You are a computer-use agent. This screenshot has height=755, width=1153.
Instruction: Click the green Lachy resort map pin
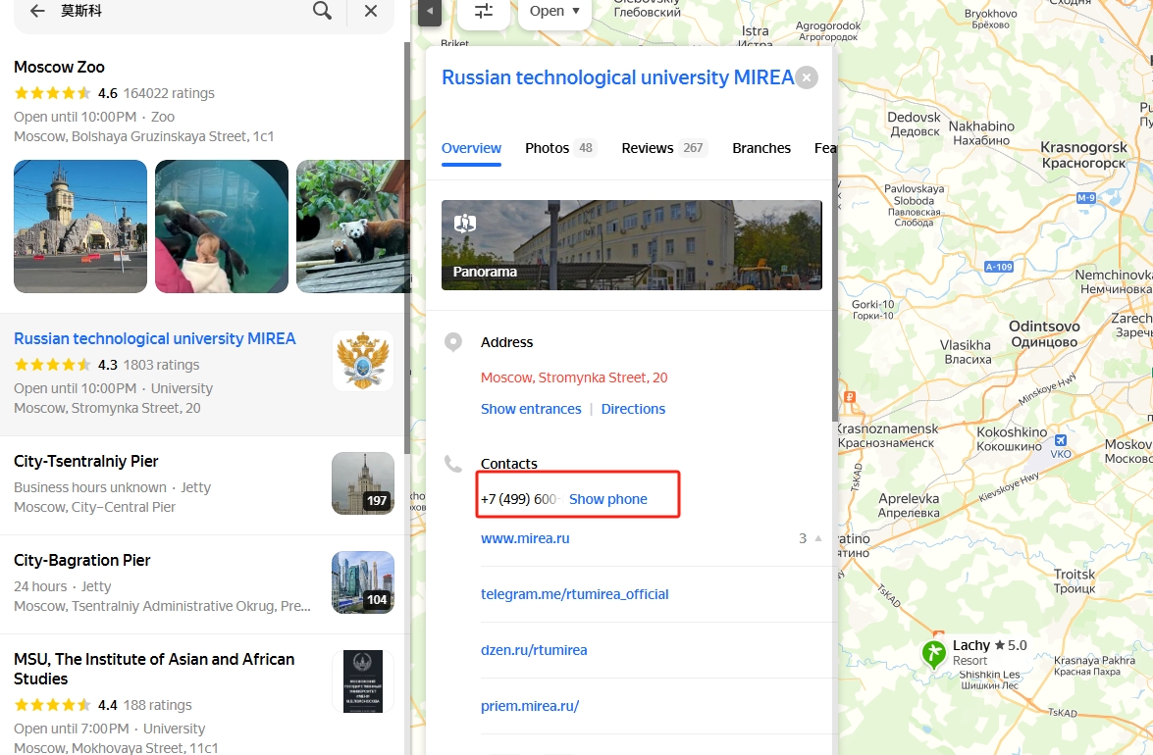click(x=934, y=653)
